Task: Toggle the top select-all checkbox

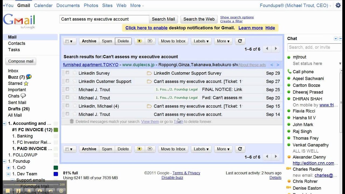Action: 67,41
